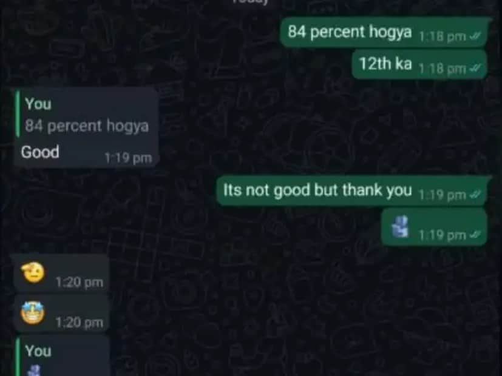Click the 1:19 pm timestamp on 'Good' message
Viewport: 502px width, 376px height.
[x=128, y=158]
